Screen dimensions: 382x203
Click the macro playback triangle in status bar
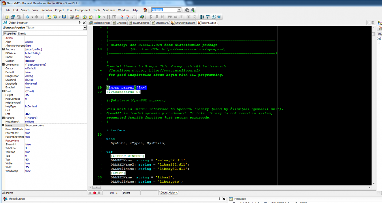click(90, 193)
